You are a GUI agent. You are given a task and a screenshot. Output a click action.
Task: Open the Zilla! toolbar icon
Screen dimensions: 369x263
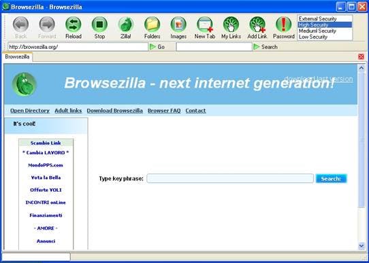[x=126, y=24]
